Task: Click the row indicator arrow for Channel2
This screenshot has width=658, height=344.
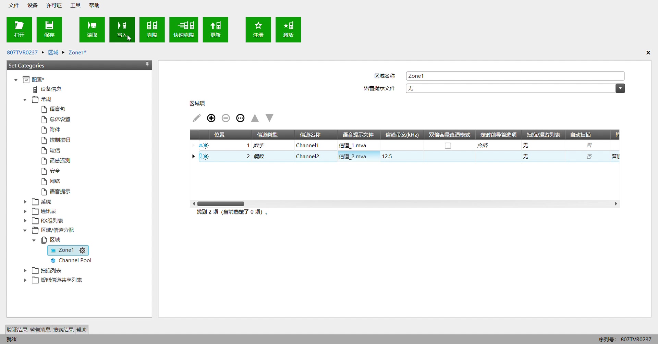Action: coord(194,157)
